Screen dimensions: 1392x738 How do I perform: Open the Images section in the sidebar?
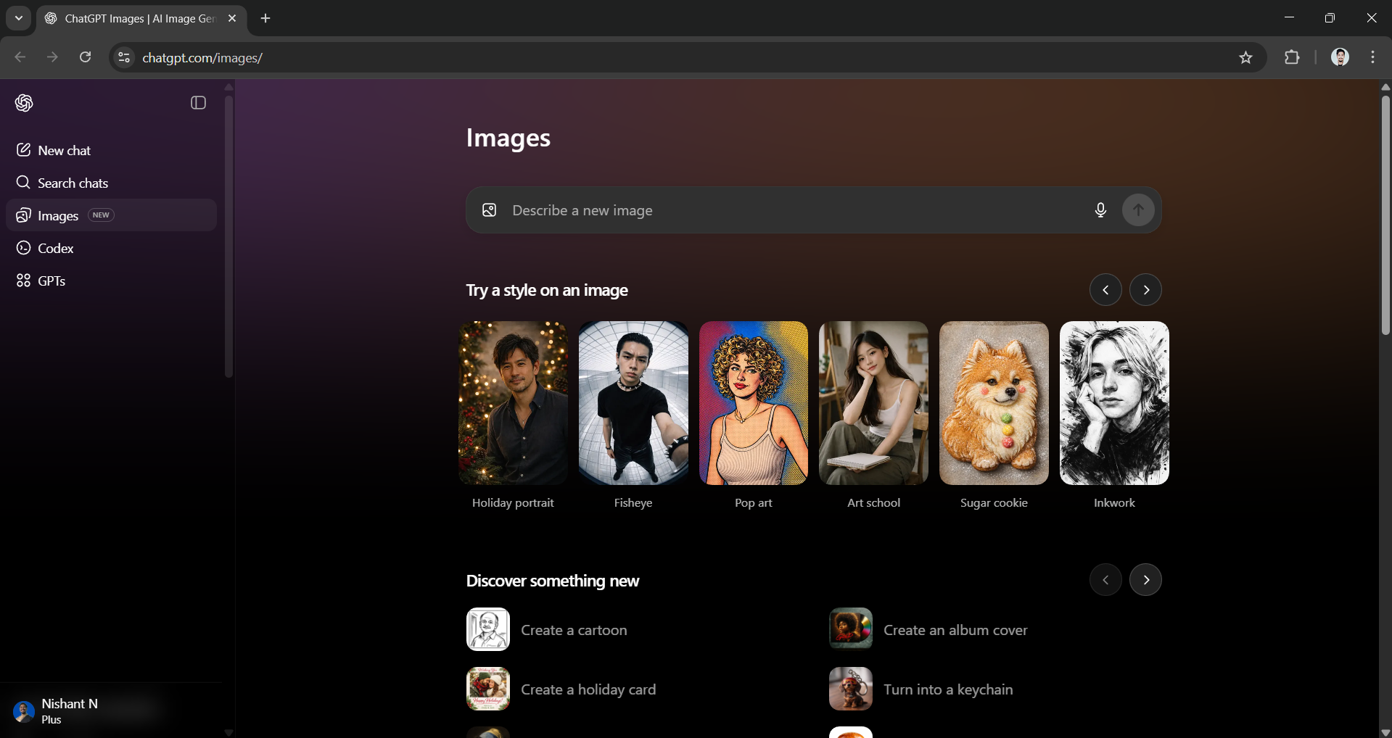(x=58, y=215)
